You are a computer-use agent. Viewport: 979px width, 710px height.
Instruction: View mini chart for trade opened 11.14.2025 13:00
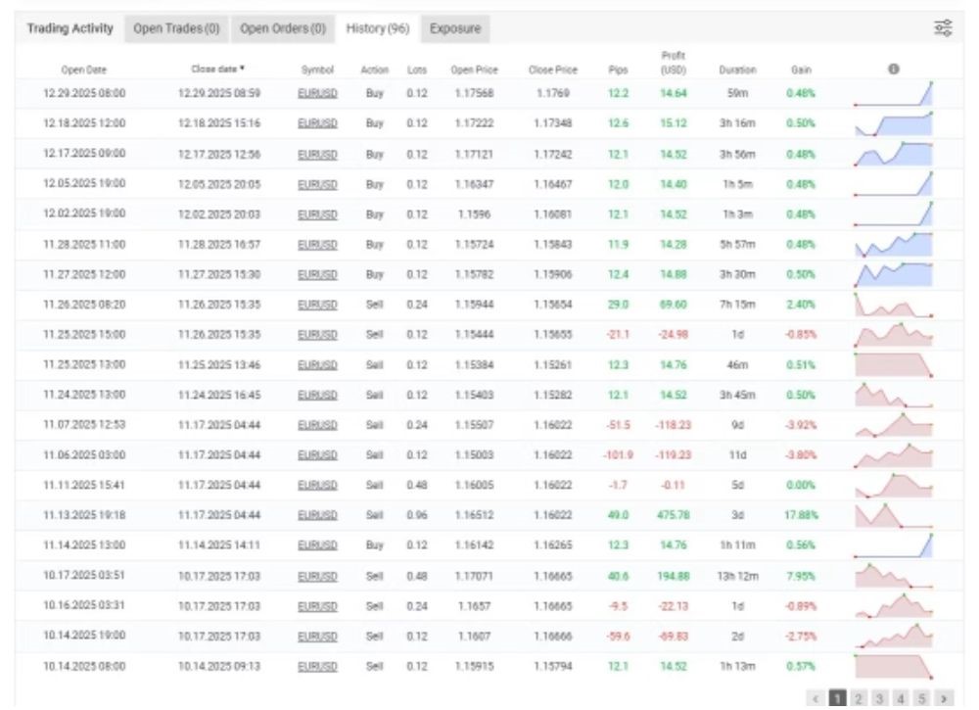tap(894, 545)
